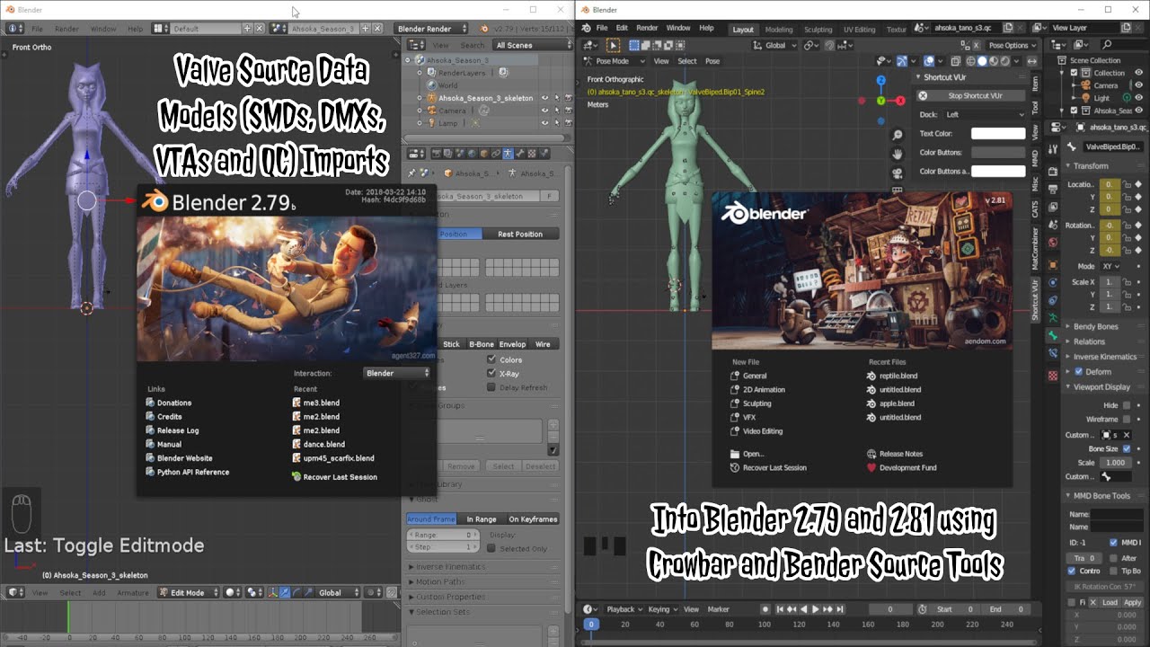The height and width of the screenshot is (647, 1150).
Task: Toggle the Bone Size checkbox
Action: tap(1126, 448)
